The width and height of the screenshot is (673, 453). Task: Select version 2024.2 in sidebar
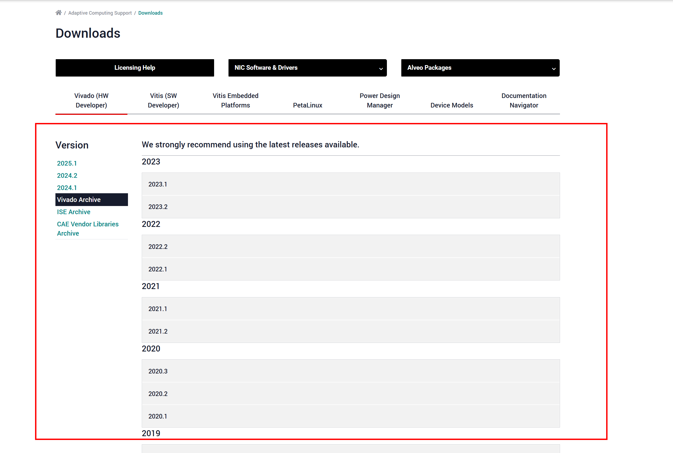(67, 175)
